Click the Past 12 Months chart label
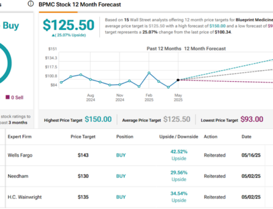The height and width of the screenshot is (209, 273). point(164,49)
